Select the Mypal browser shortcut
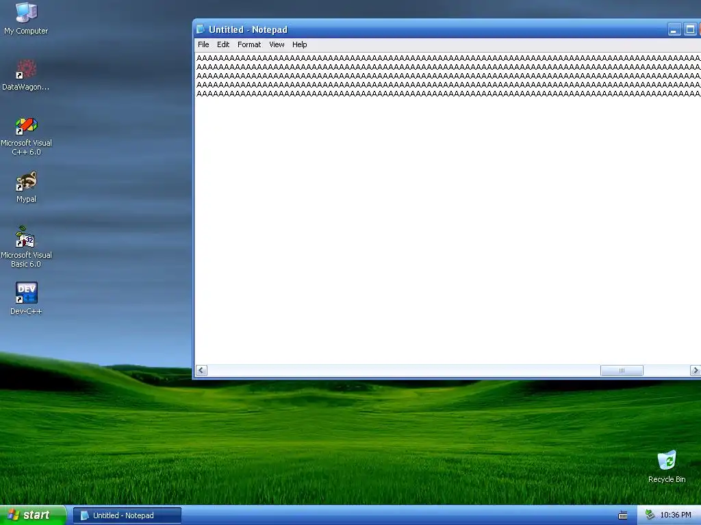Screen dimensions: 701x525 (26, 186)
